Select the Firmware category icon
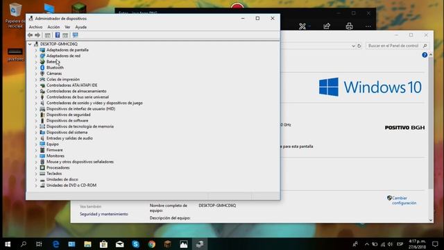The width and height of the screenshot is (444, 250). pos(42,150)
